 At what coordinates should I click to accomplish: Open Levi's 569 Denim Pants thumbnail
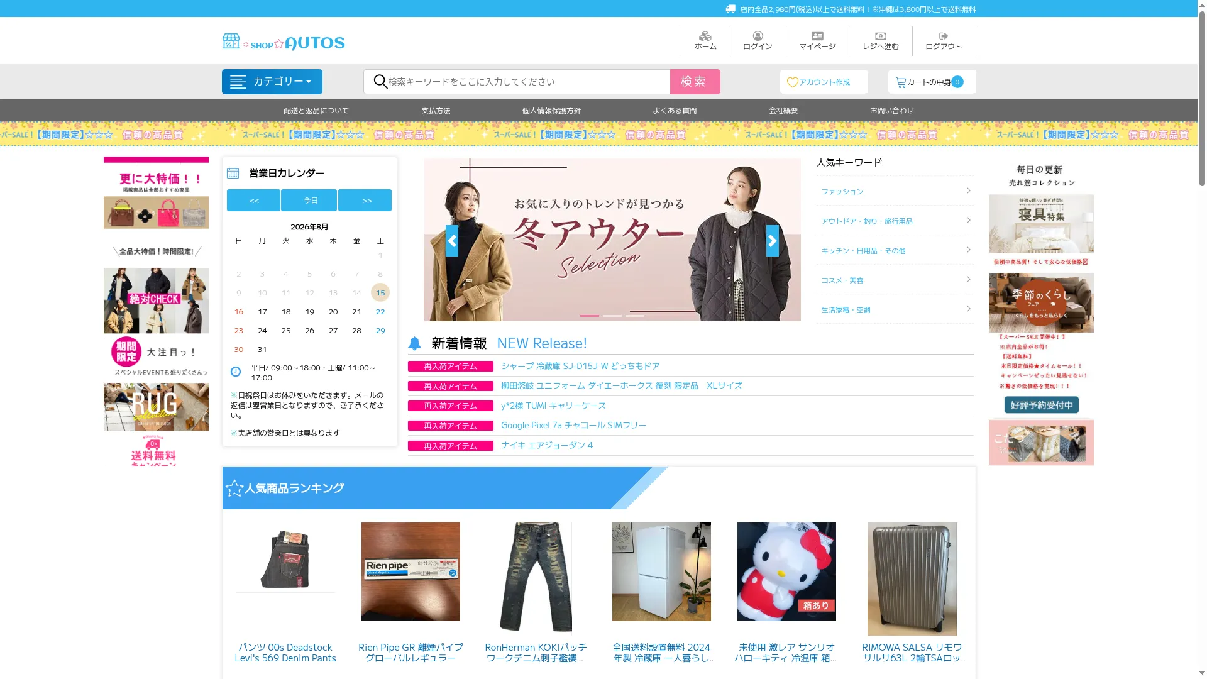285,558
